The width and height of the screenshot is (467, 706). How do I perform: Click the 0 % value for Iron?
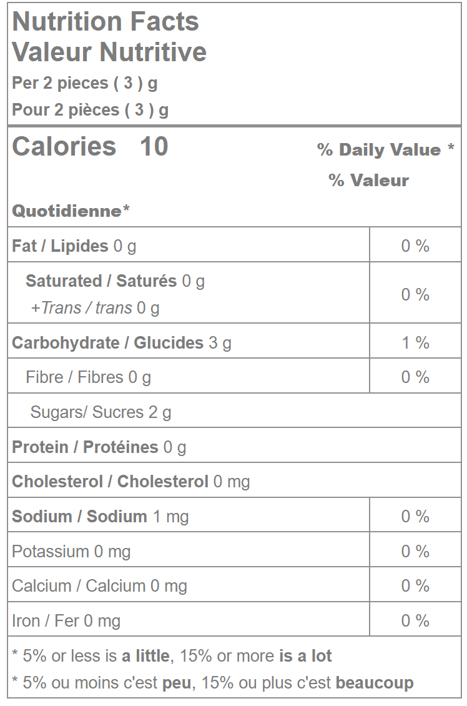tap(415, 621)
